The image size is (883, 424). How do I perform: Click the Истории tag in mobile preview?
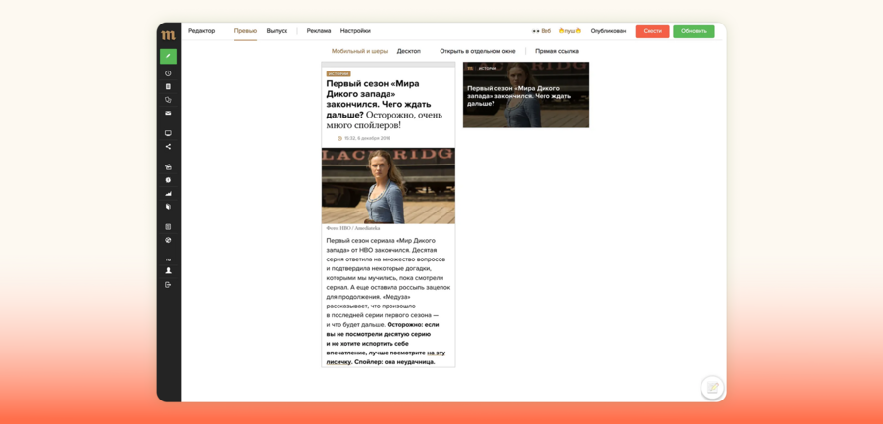point(338,74)
